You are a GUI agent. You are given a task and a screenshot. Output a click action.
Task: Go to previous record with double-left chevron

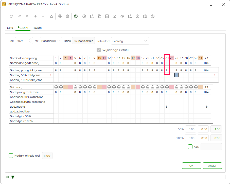pos(20,16)
